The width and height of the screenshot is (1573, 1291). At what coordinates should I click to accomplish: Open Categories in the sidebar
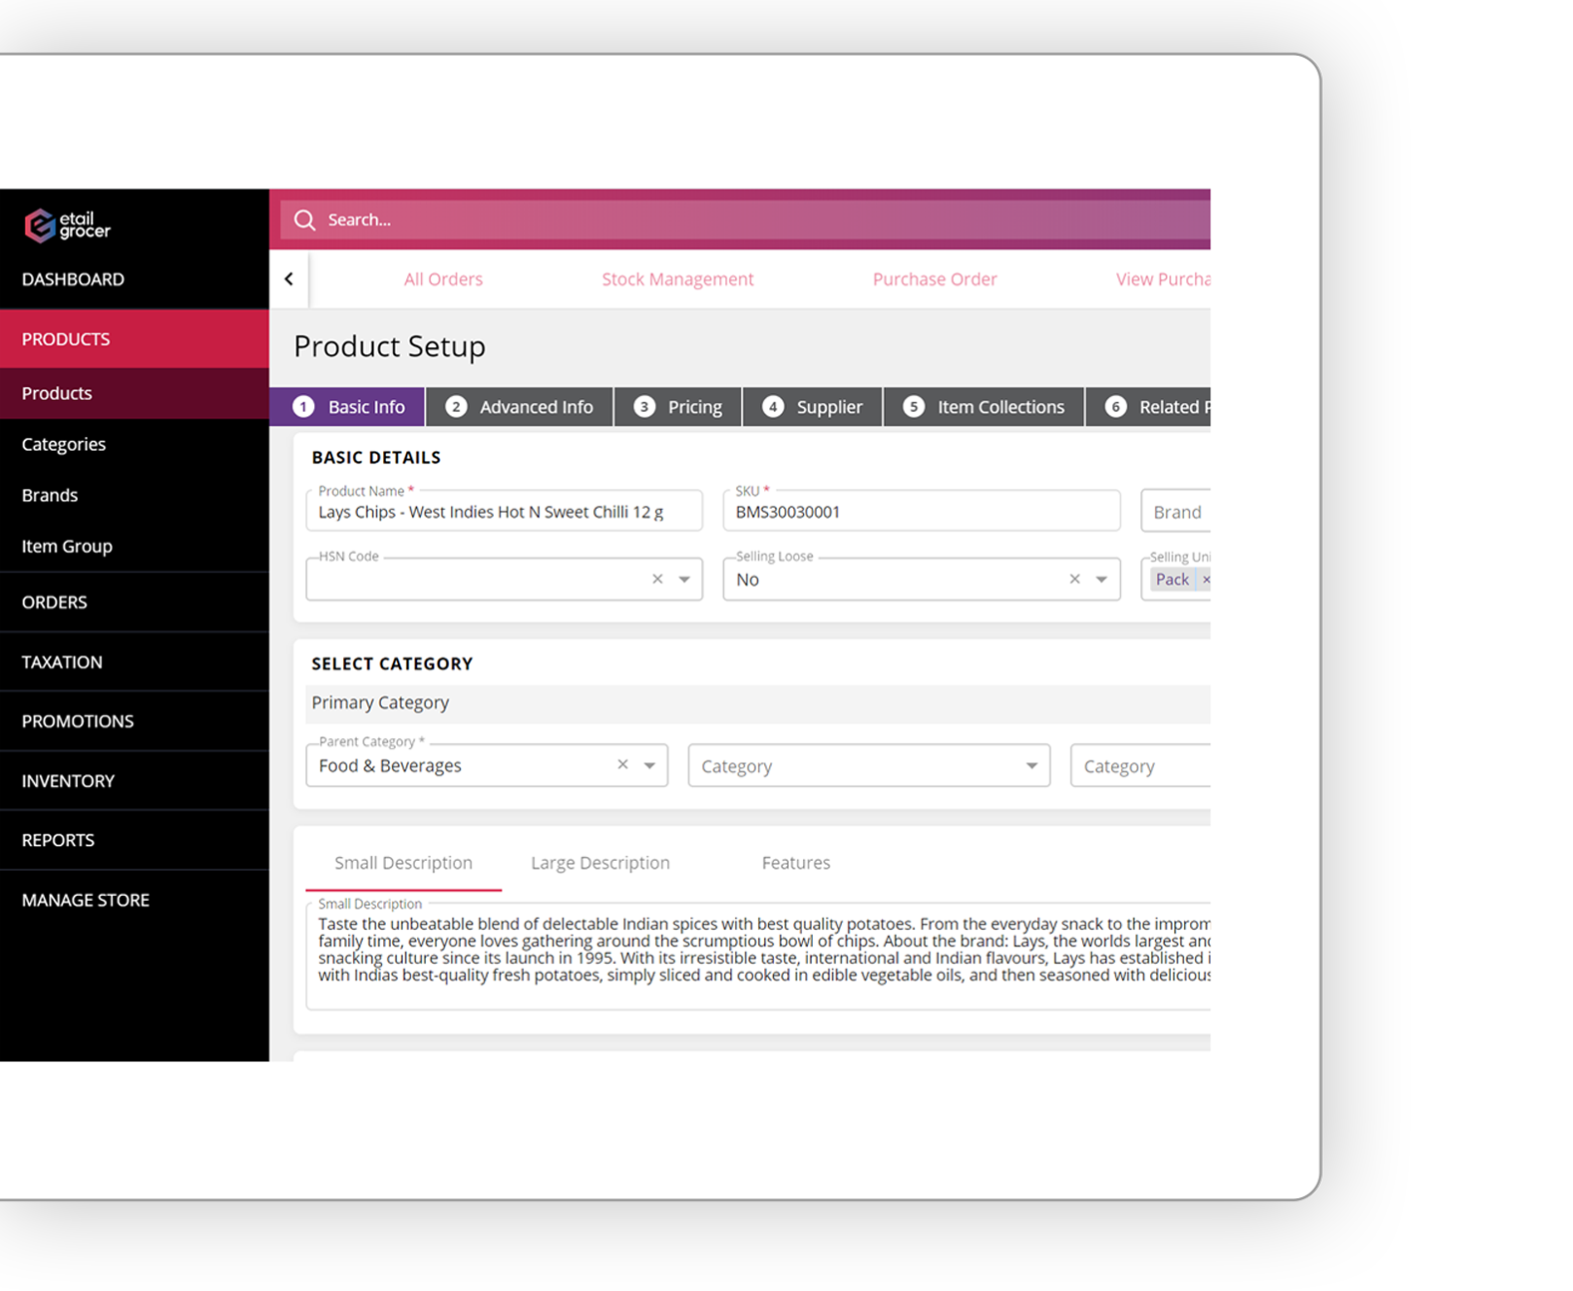click(135, 444)
